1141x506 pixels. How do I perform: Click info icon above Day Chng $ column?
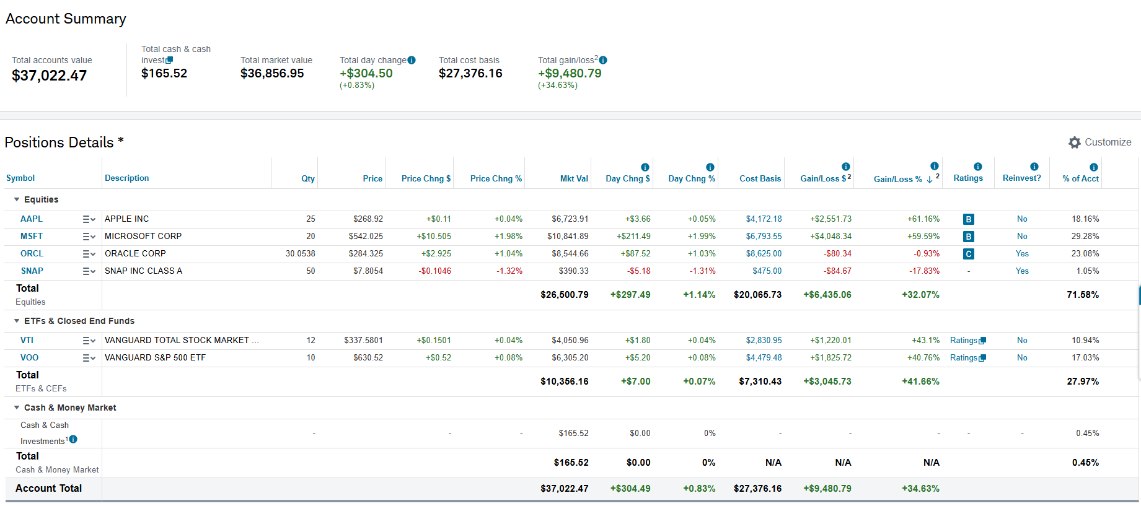coord(645,167)
